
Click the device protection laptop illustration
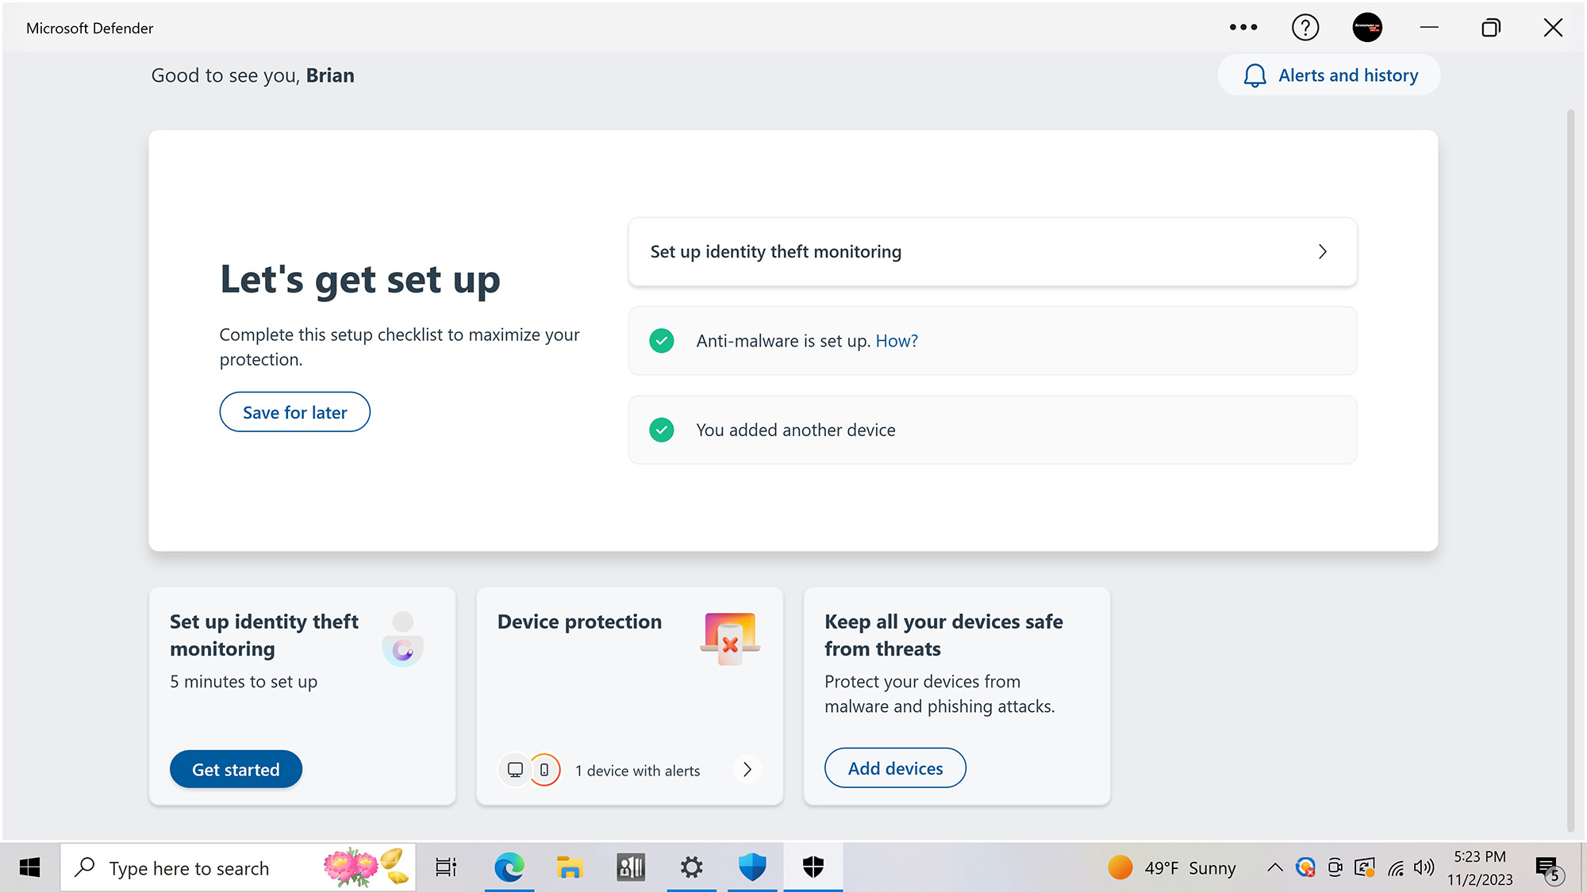tap(730, 637)
